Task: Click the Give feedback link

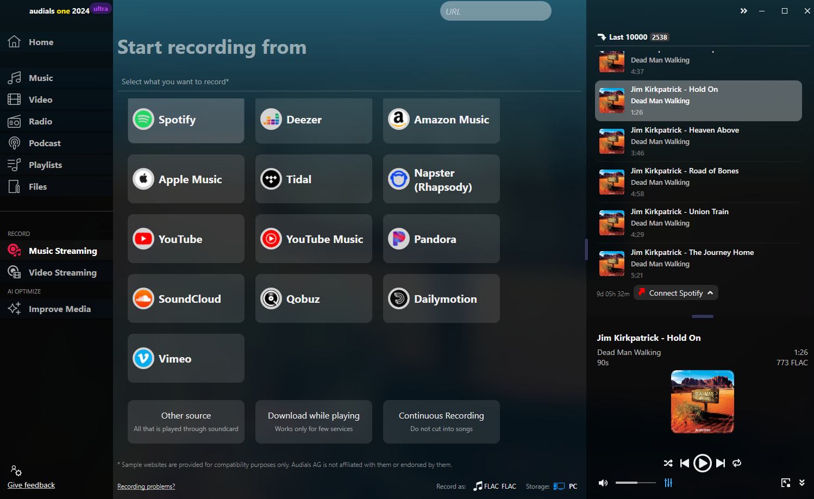Action: [x=31, y=485]
